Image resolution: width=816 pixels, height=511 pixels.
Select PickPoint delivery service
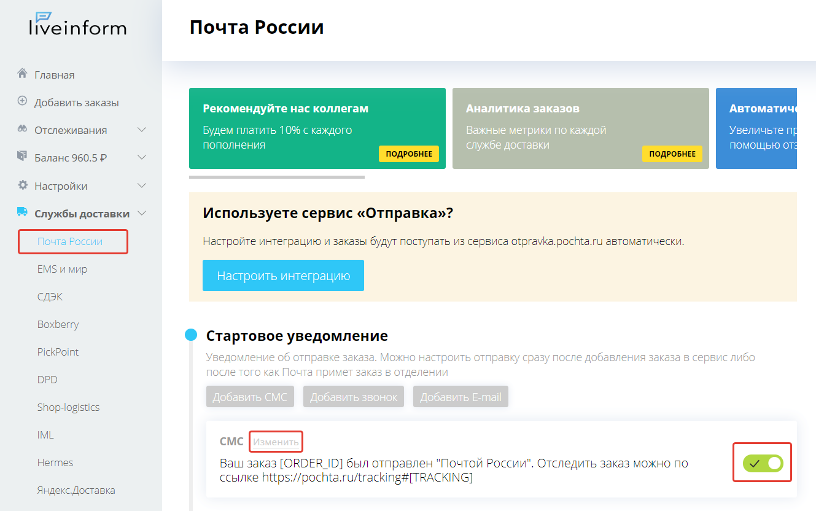[58, 352]
